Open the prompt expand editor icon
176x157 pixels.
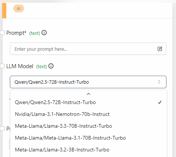click(x=160, y=49)
